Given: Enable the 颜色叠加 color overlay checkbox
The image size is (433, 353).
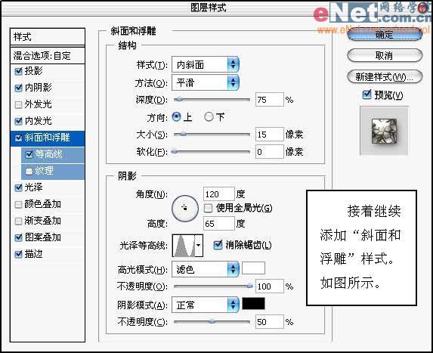Looking at the screenshot, I should (x=18, y=204).
